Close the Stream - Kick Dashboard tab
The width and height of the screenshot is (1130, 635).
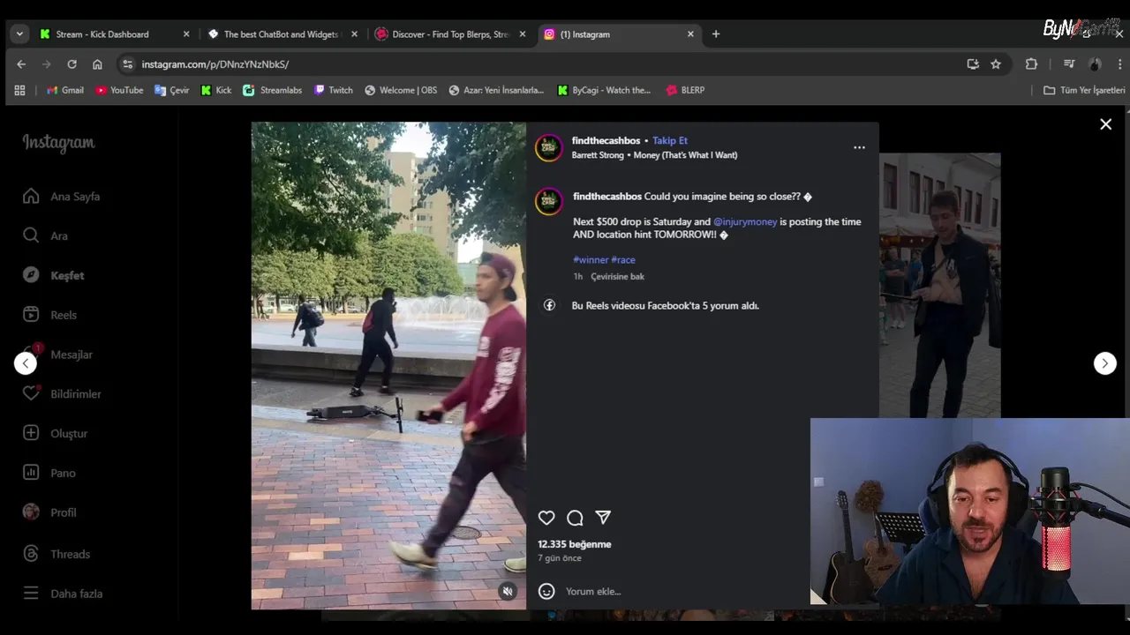tap(186, 34)
